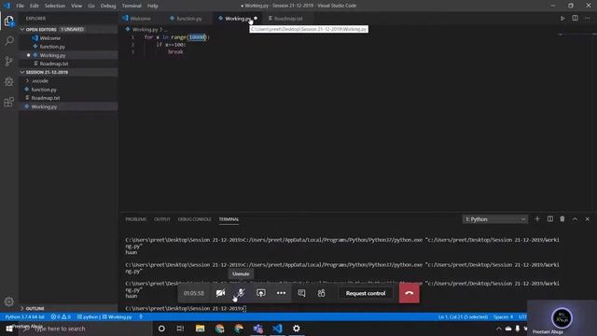Viewport: 597px width, 336px height.
Task: Open the Source Control view
Action: click(x=8, y=61)
